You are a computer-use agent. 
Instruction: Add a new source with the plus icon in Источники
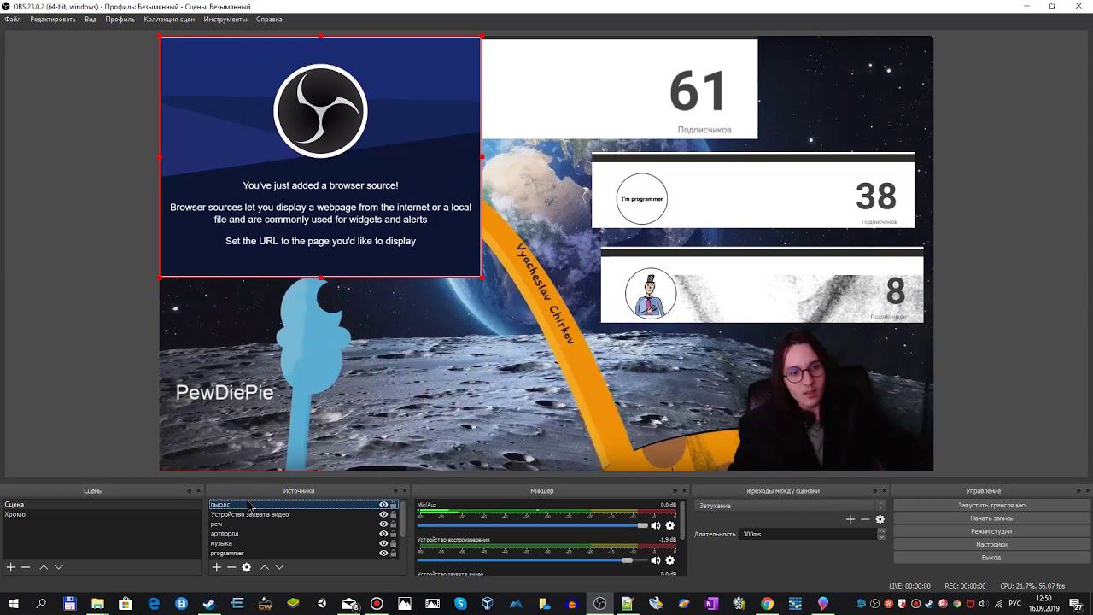(x=217, y=567)
